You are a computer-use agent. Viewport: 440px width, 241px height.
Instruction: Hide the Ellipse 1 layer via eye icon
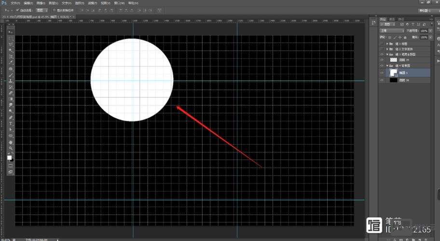tap(382, 73)
